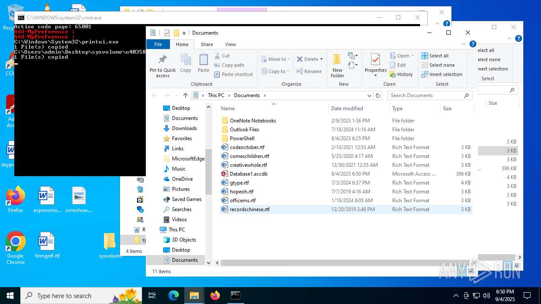
Task: Select Pictures in navigation pane
Action: (177, 189)
